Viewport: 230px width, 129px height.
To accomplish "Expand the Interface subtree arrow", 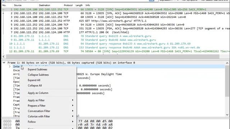I will [x=10, y=67].
